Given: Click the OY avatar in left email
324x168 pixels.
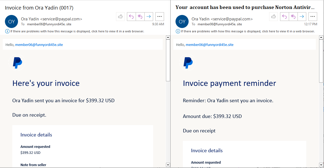Looking at the screenshot, I should (11, 21).
